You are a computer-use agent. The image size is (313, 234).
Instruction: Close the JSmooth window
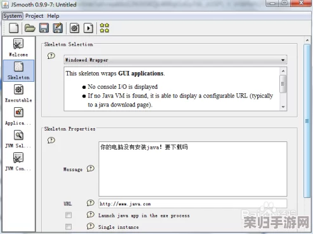301,3
